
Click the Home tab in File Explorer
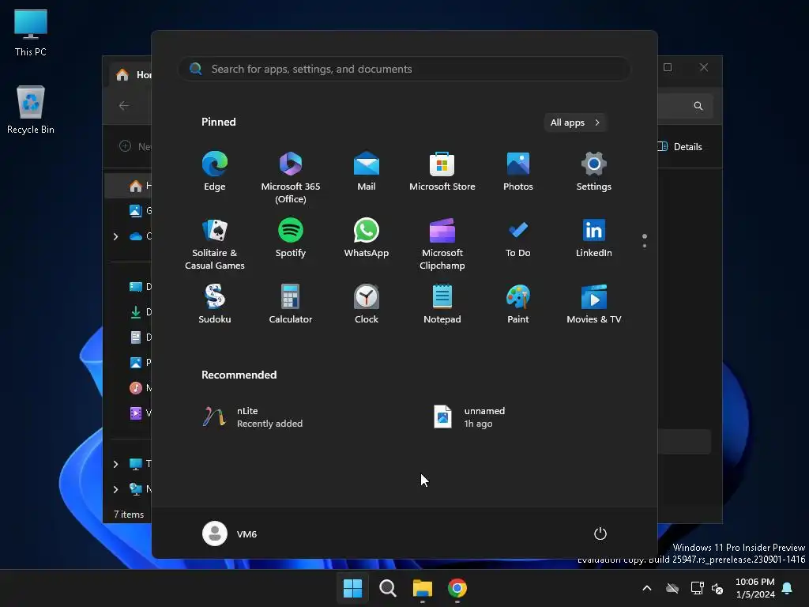click(x=131, y=75)
